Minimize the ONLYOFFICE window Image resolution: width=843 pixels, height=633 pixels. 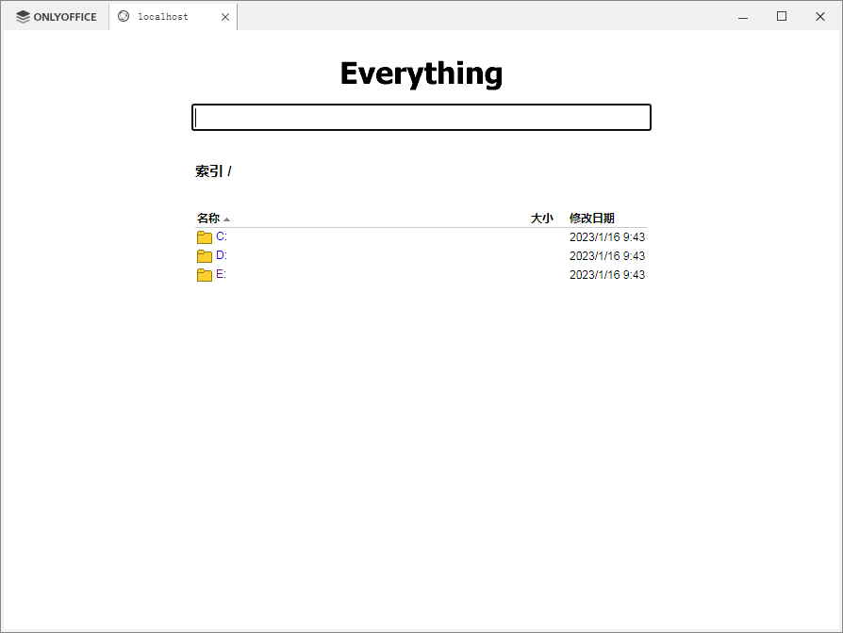[x=743, y=17]
